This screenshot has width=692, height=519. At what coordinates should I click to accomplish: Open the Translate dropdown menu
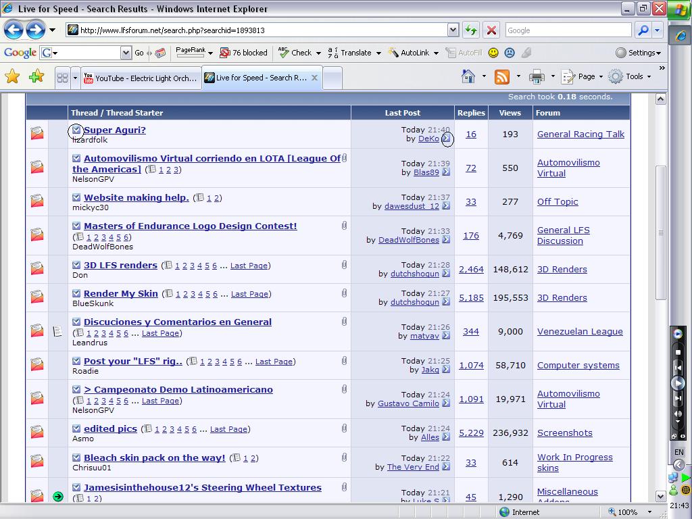pos(378,53)
